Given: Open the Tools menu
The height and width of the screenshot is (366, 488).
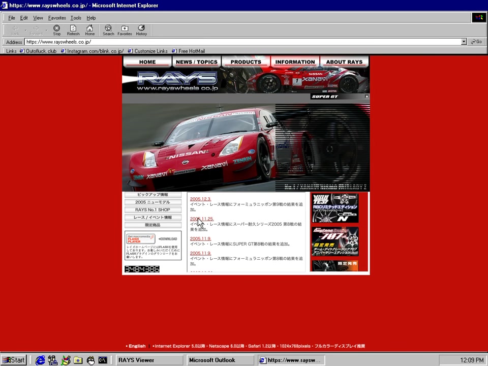Looking at the screenshot, I should pos(76,18).
